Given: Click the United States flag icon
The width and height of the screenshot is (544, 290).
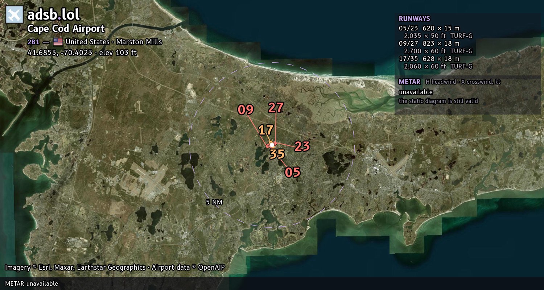Looking at the screenshot, I should (58, 42).
